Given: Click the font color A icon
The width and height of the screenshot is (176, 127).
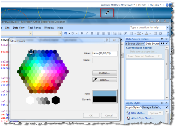Looking at the screenshot, I should click(x=146, y=33).
